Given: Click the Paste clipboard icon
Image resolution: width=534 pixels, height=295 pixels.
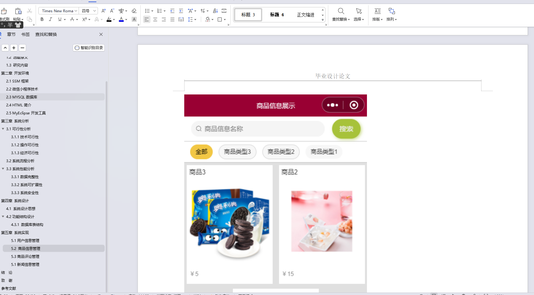Looking at the screenshot, I should 18,11.
